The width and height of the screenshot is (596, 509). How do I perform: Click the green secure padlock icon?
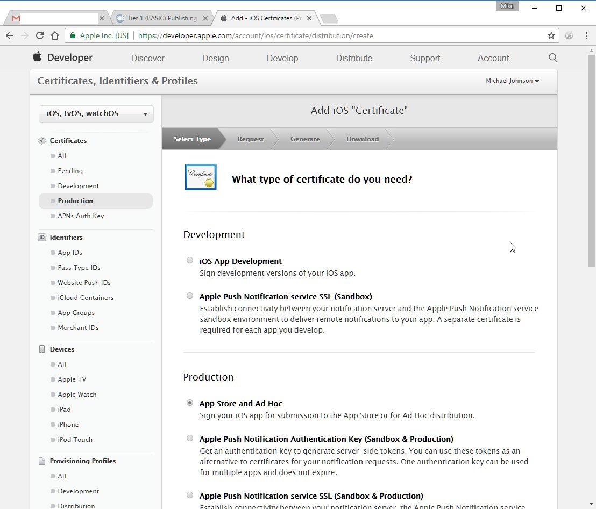click(x=72, y=35)
